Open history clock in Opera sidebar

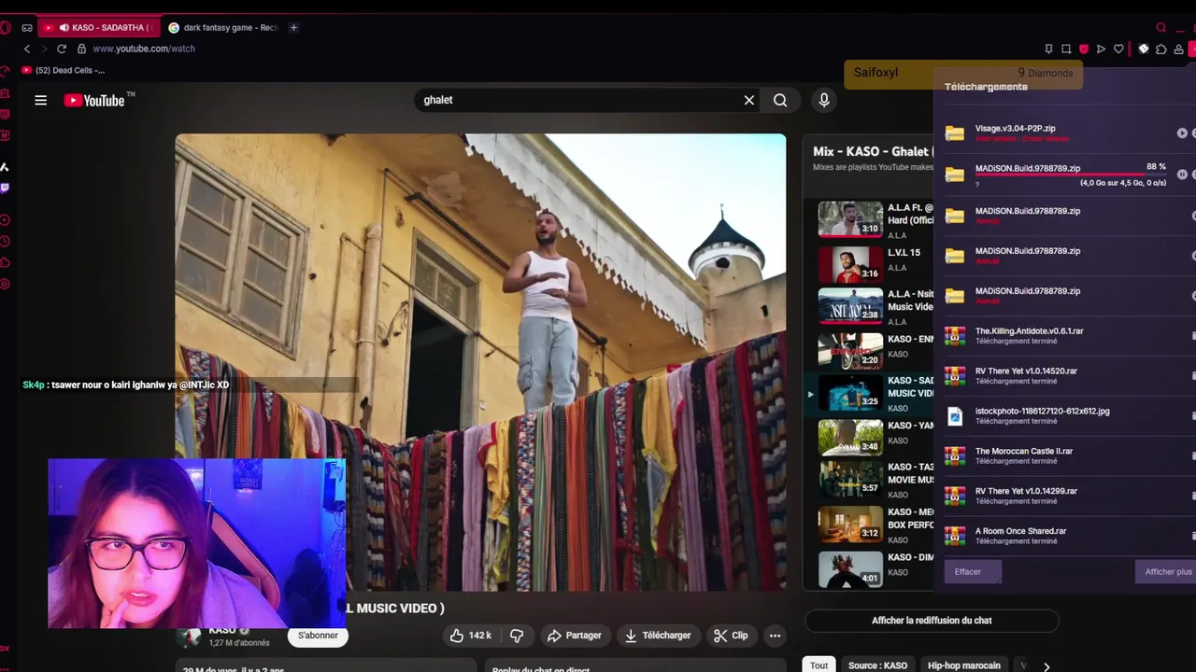5,241
